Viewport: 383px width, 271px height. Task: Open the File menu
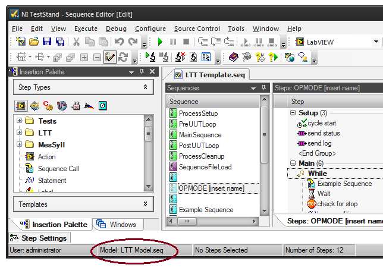(17, 29)
